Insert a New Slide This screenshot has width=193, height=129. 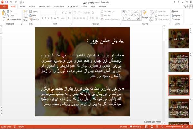point(26,16)
